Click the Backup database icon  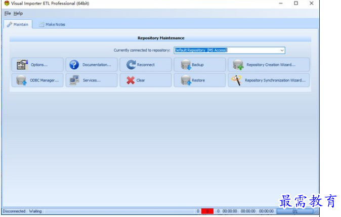(x=186, y=65)
